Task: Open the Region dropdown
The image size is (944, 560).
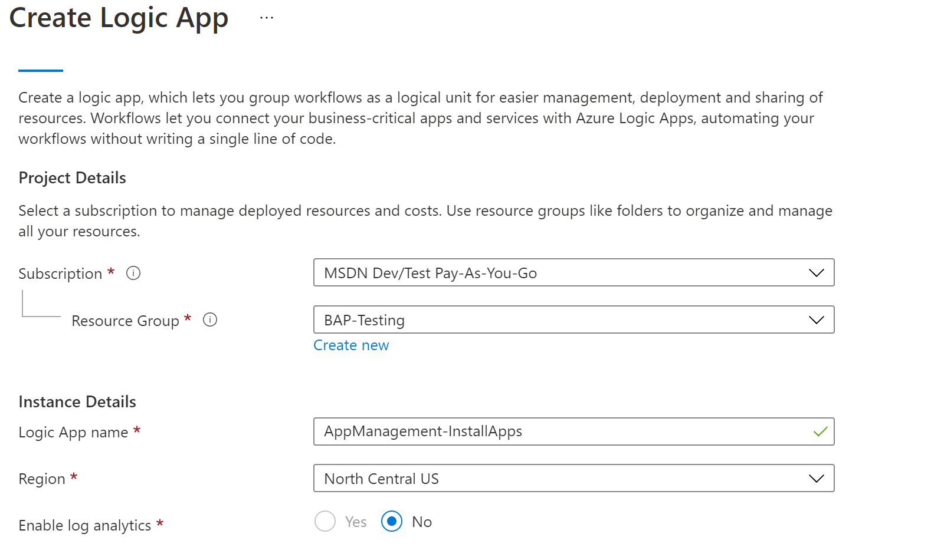Action: pos(572,478)
